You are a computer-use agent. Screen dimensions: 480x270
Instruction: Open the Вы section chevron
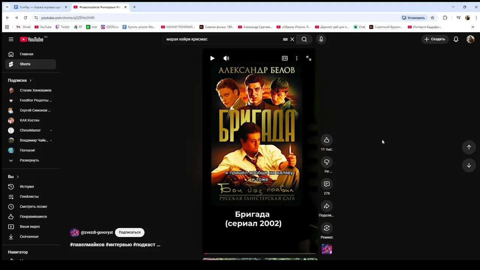coord(17,177)
